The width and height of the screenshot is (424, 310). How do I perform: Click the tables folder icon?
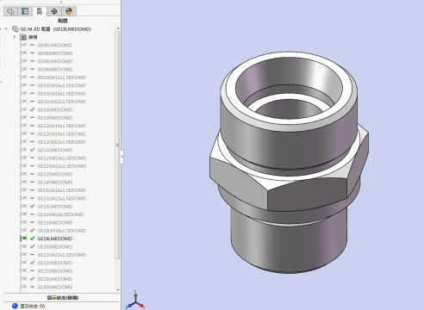[x=23, y=37]
